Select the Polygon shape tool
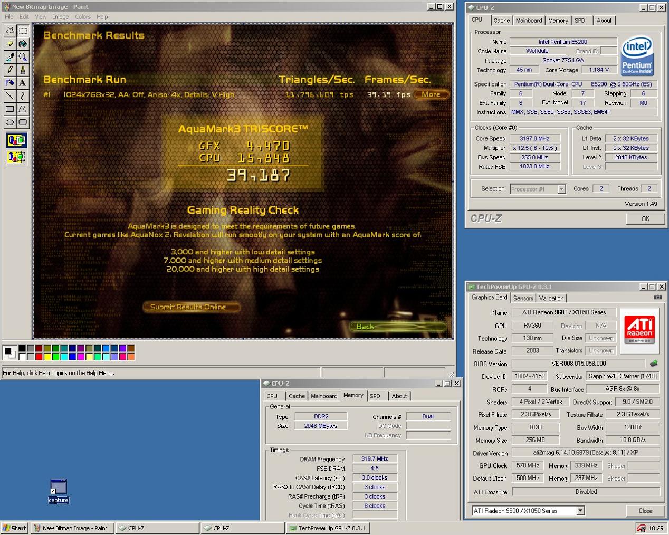The height and width of the screenshot is (535, 669). pos(23,109)
